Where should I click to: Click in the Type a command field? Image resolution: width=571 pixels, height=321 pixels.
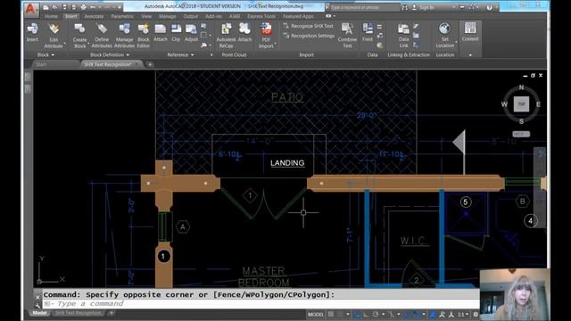[x=261, y=304]
